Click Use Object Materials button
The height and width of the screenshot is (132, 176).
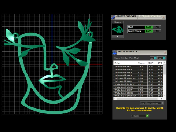click(x=152, y=103)
